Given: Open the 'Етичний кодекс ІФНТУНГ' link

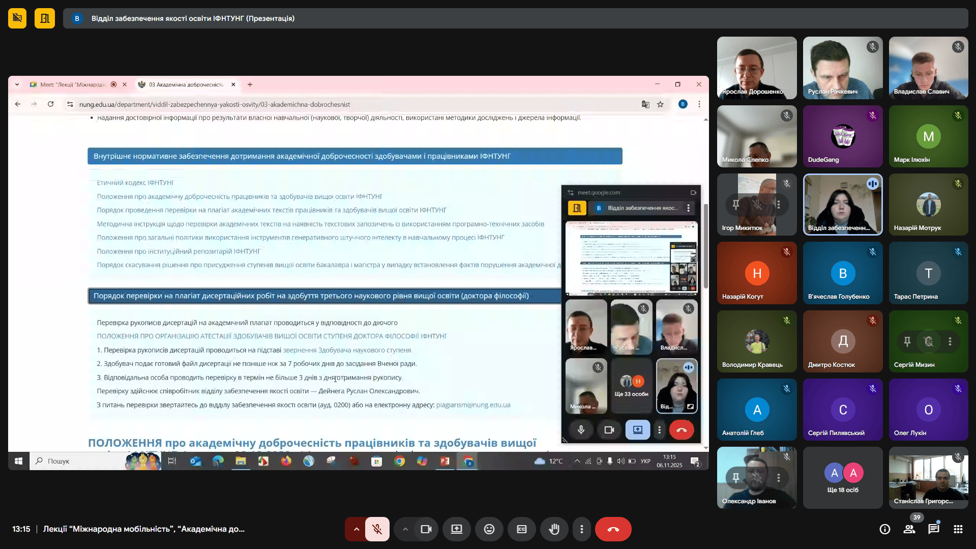Looking at the screenshot, I should (135, 183).
